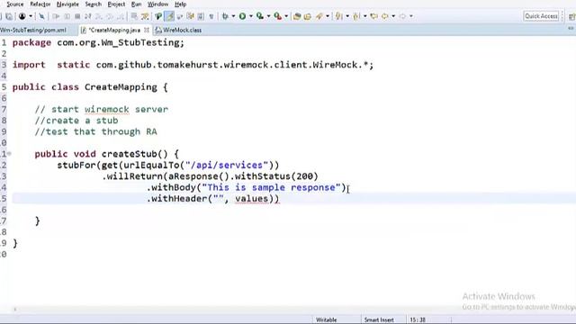Click the '15 : 38' cursor position status

tap(418, 320)
